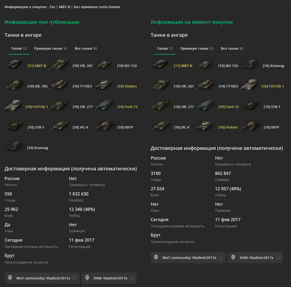Click ИС-4 tank image in purchase panel

click(x=160, y=126)
